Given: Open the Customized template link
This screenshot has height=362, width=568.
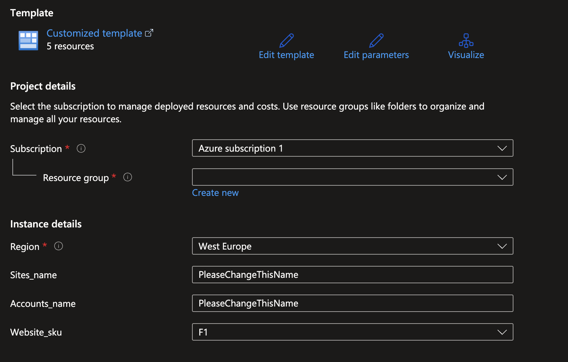Looking at the screenshot, I should click(94, 33).
